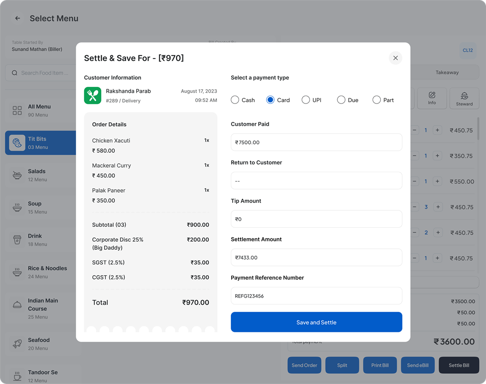This screenshot has height=384, width=486.
Task: Click Save and Settle button
Action: coord(316,322)
